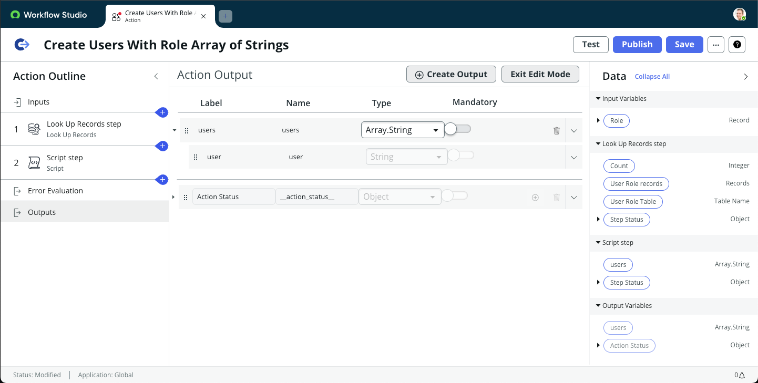Click the new tab plus icon
The height and width of the screenshot is (383, 758).
point(225,16)
